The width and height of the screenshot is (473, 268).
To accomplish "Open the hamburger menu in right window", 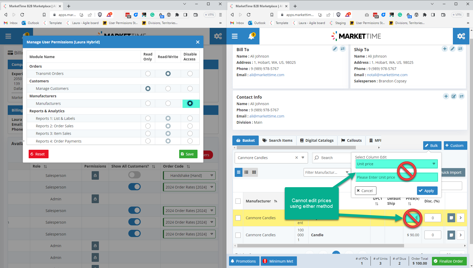I will (x=234, y=36).
